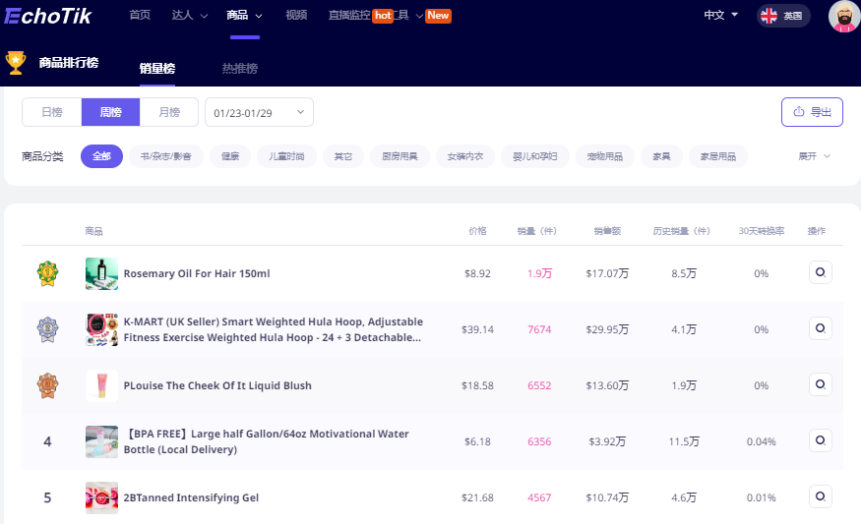Select the 月榜 monthly ranking option
Image resolution: width=861 pixels, height=524 pixels.
[x=169, y=112]
